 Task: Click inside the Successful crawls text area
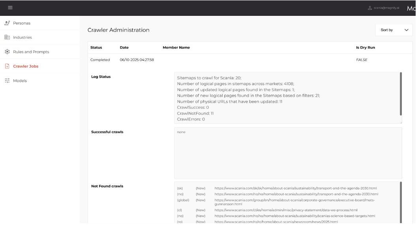(x=288, y=153)
